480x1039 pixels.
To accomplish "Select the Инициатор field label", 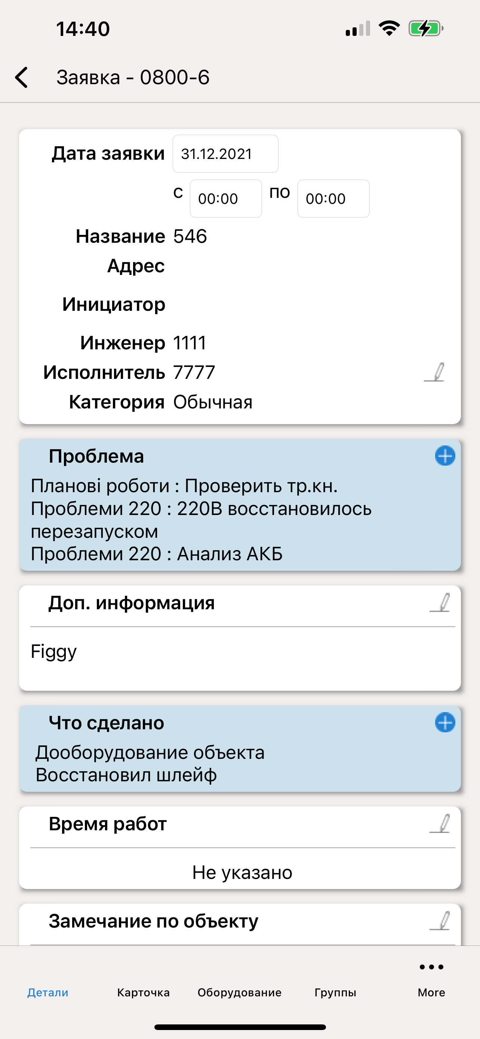I will click(114, 304).
